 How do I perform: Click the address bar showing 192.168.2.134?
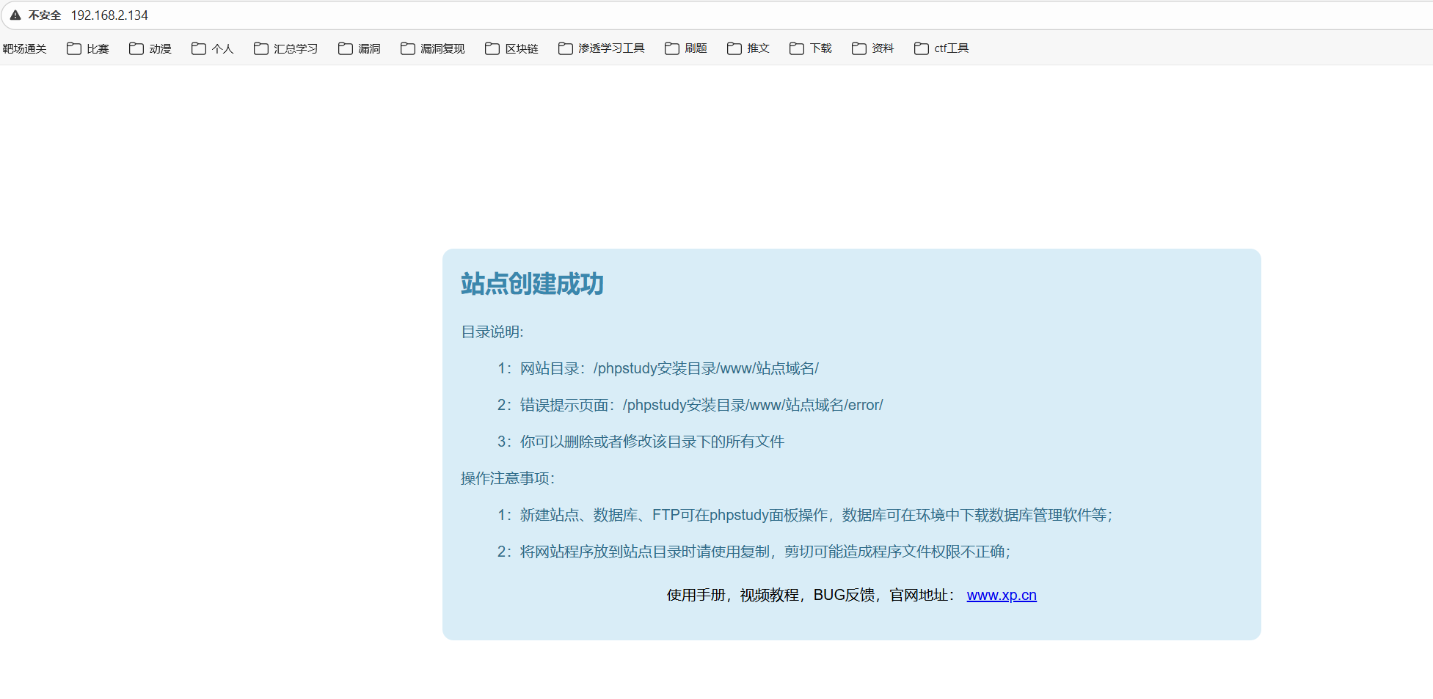109,15
